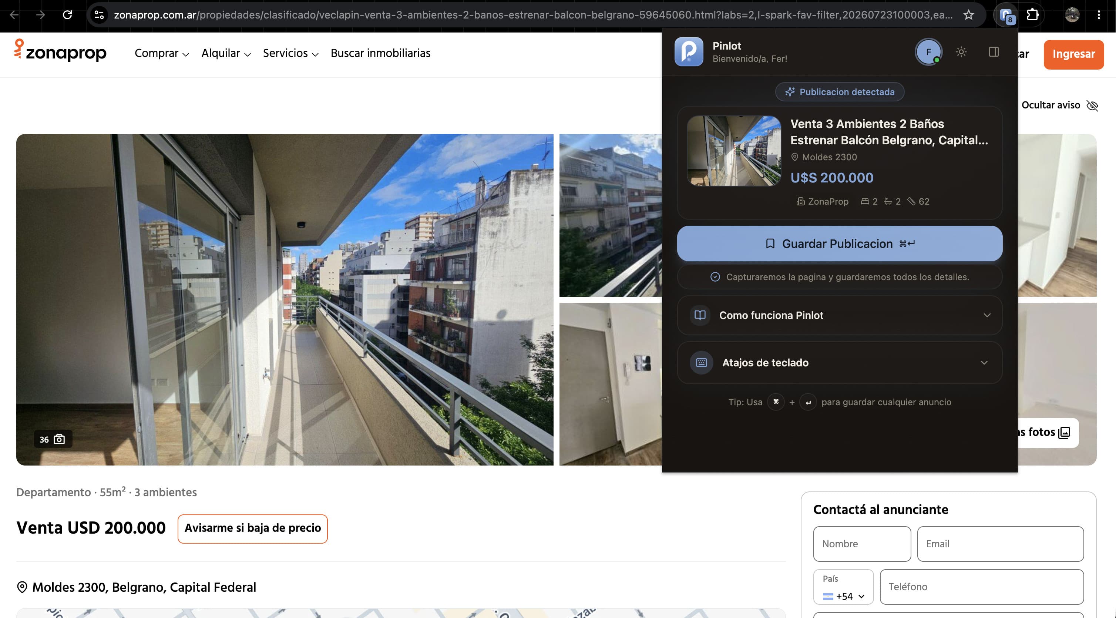Open the Chrome profile avatar
1116x618 pixels.
tap(1072, 15)
